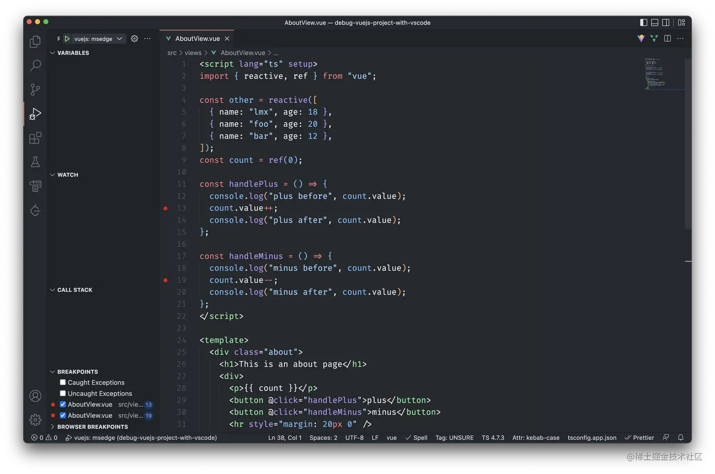Open the Explorer sidebar icon
Screen dimensions: 715x474
click(35, 42)
